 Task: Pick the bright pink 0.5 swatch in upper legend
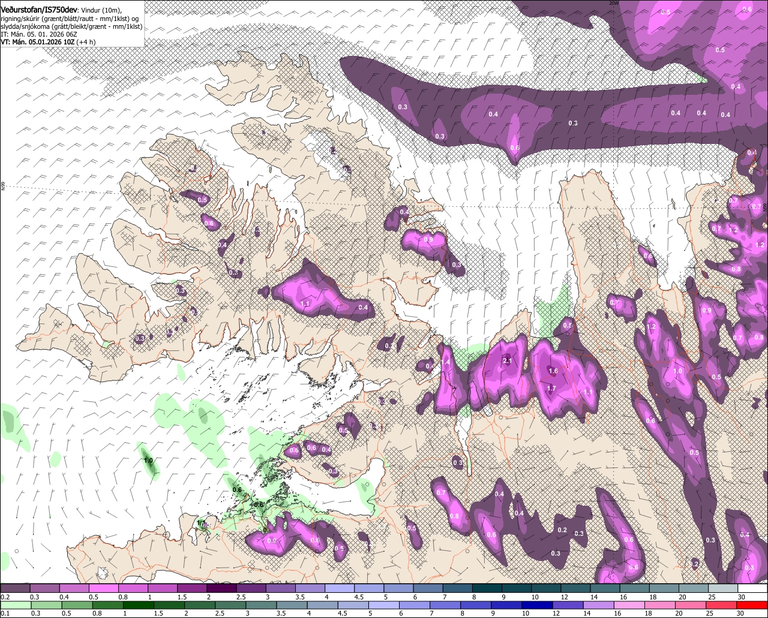103,588
